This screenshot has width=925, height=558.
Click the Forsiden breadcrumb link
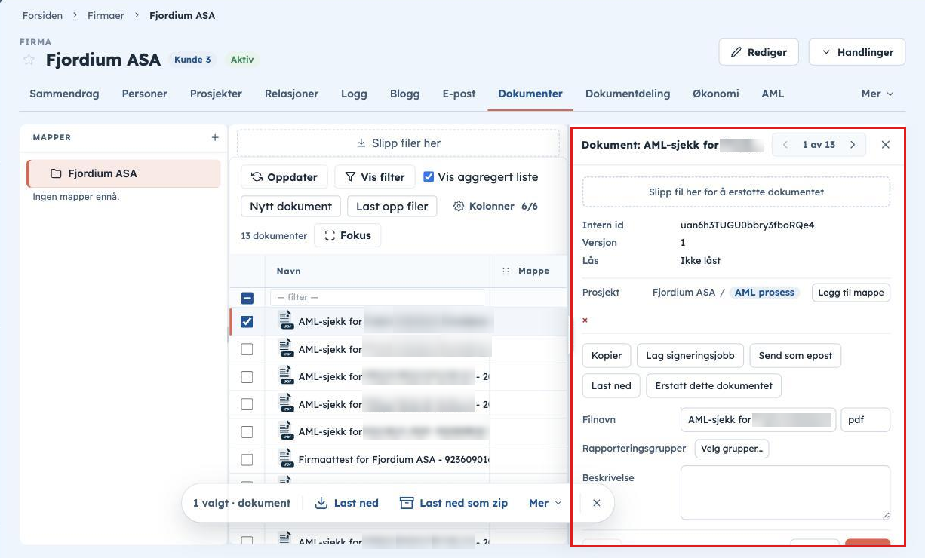[x=42, y=15]
